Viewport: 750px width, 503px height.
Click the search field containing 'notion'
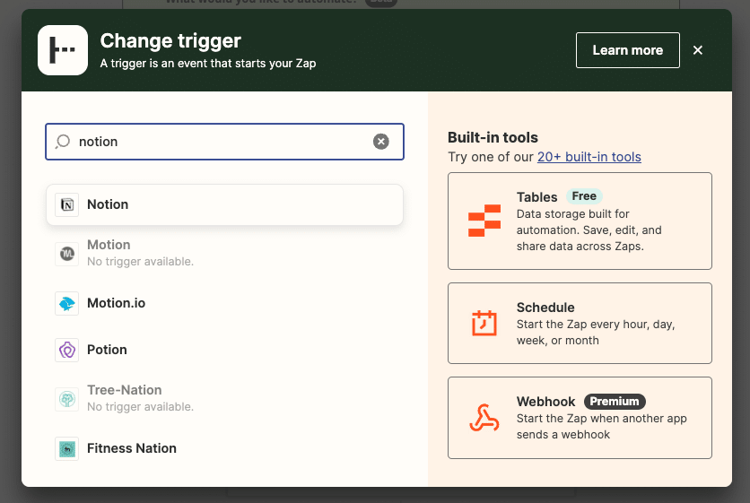pyautogui.click(x=224, y=142)
